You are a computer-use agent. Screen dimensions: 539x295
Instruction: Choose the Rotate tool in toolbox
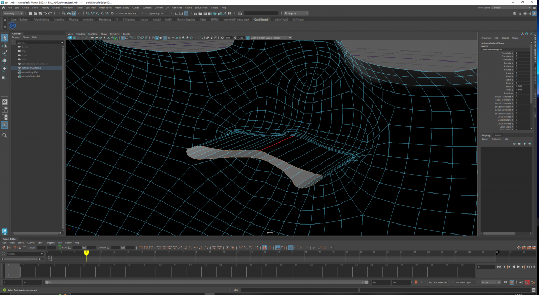pyautogui.click(x=4, y=68)
